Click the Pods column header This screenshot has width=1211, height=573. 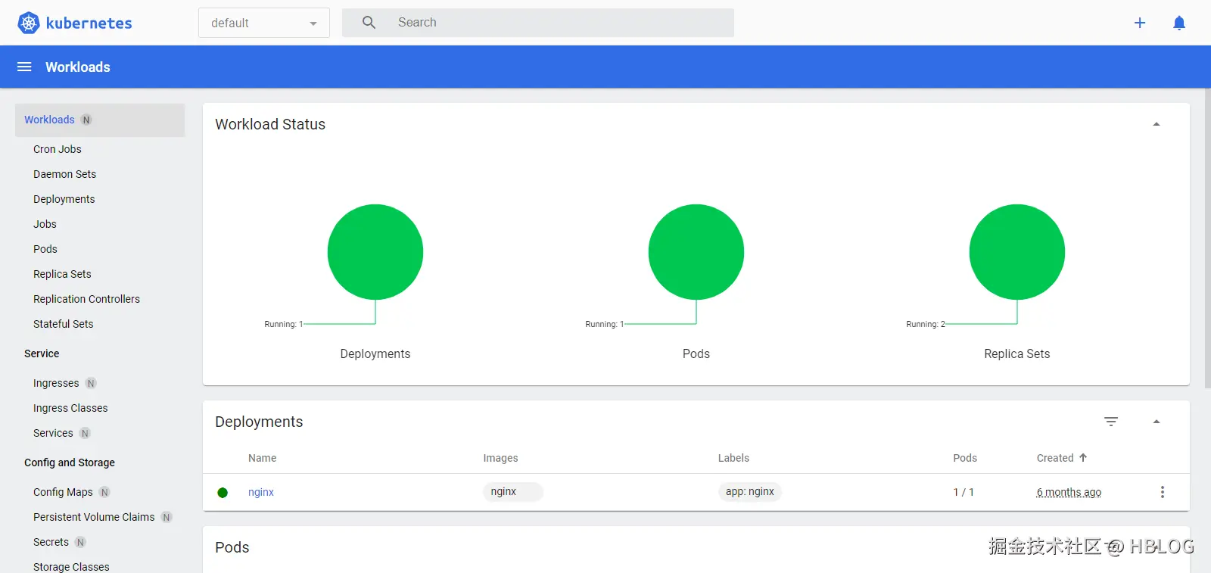click(965, 458)
